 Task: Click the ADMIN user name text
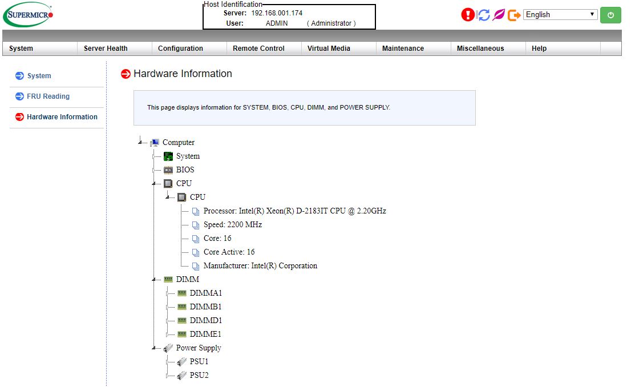pos(277,23)
